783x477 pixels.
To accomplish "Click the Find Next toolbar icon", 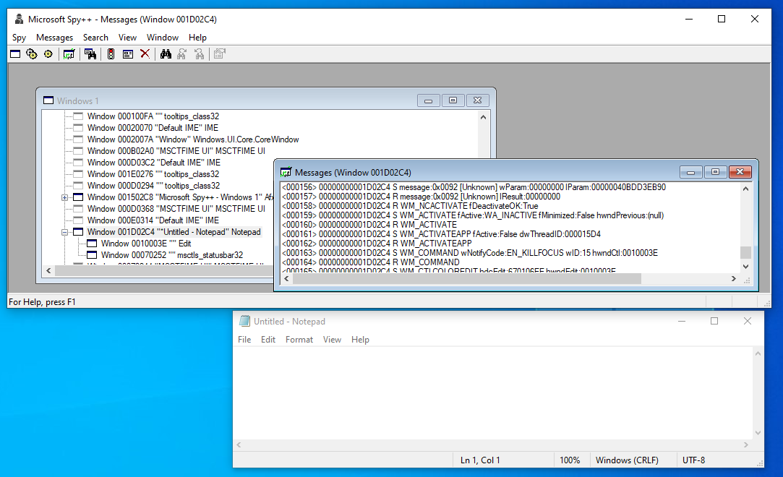I will (x=182, y=54).
